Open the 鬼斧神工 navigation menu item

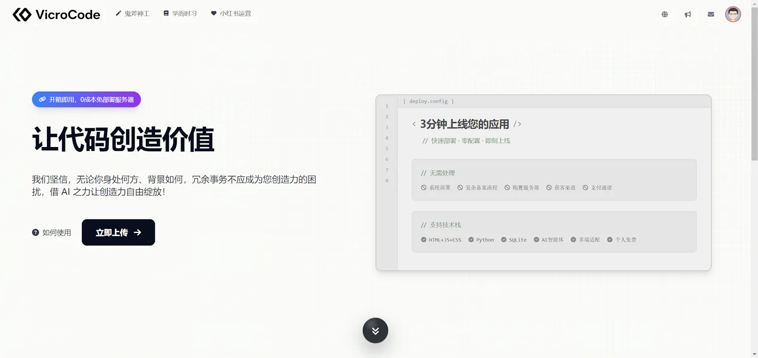[133, 14]
